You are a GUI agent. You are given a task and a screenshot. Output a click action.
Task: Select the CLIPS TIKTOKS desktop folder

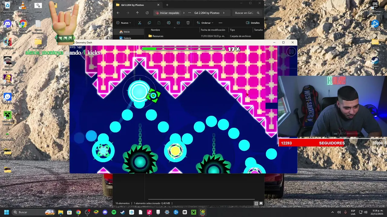pos(7,173)
